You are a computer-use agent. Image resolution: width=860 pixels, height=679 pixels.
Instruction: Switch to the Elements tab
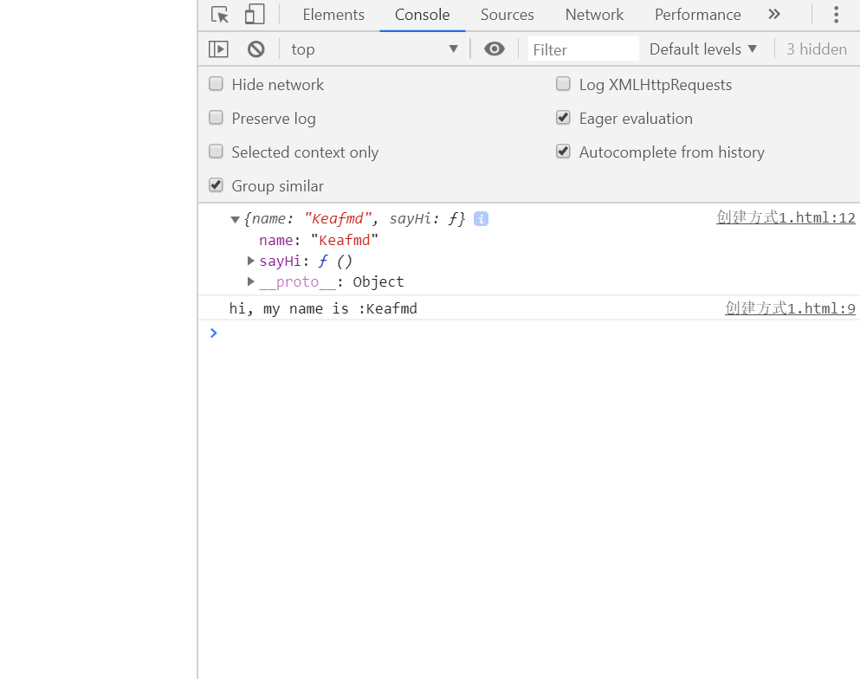[x=333, y=15]
